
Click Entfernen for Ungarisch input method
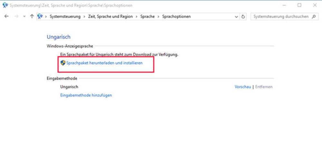264,87
